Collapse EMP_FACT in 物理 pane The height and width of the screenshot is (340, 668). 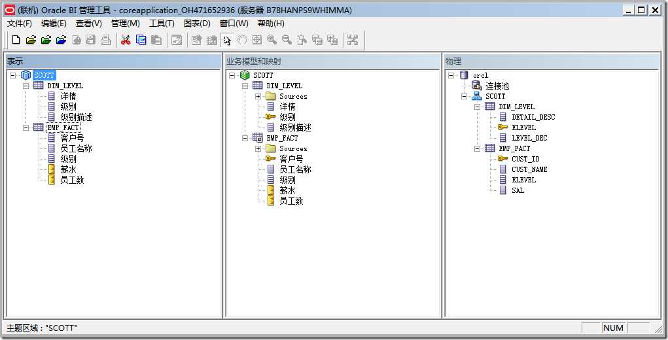[x=478, y=148]
